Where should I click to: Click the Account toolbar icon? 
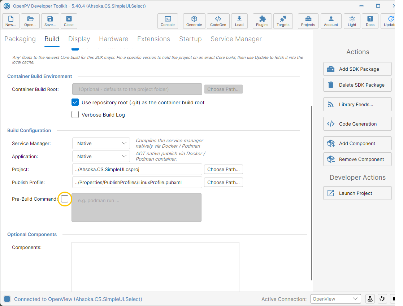point(331,21)
